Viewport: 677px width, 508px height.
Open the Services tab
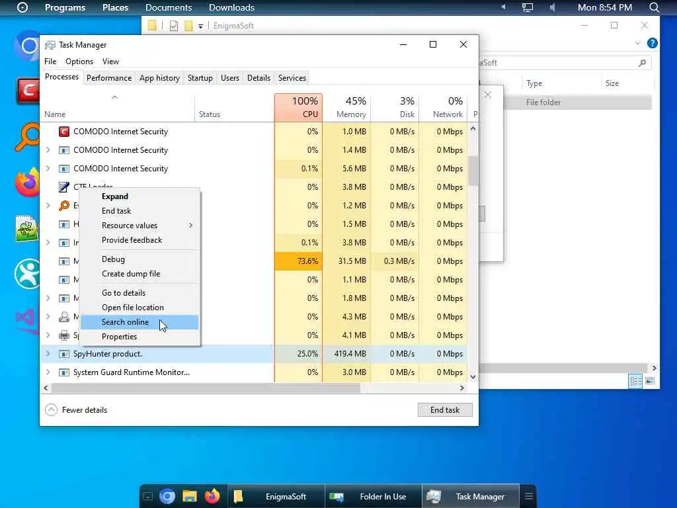point(292,78)
